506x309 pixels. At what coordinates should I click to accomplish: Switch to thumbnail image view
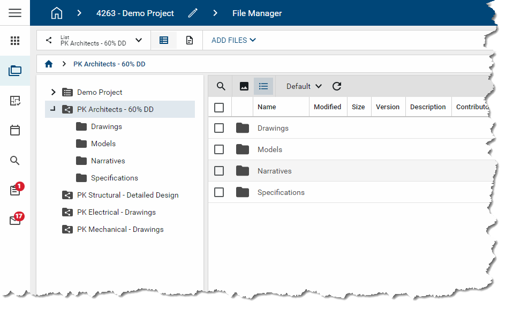coord(244,86)
